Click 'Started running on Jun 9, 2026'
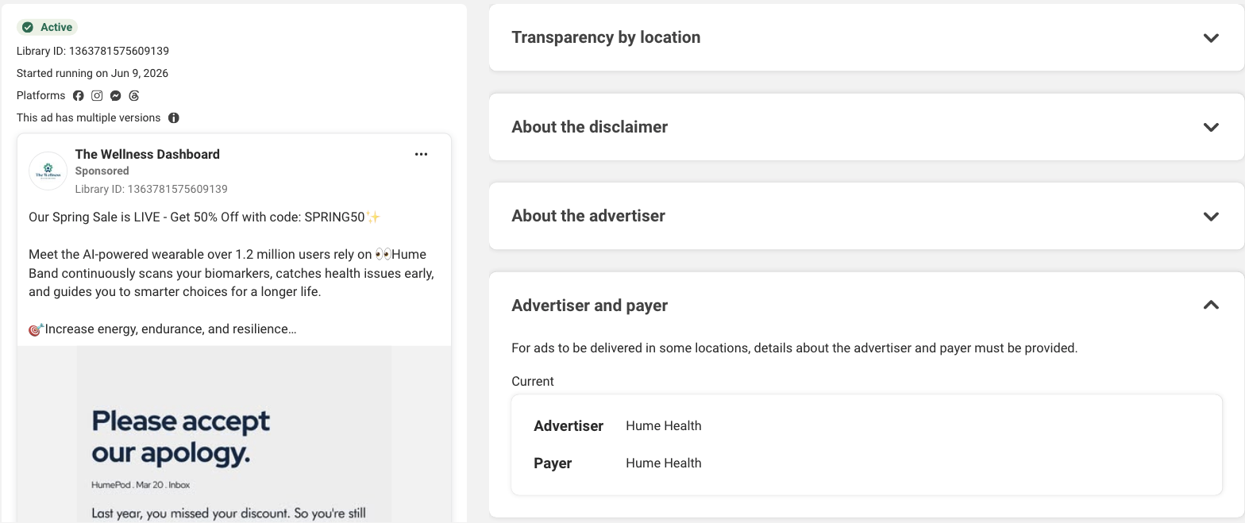 coord(92,73)
